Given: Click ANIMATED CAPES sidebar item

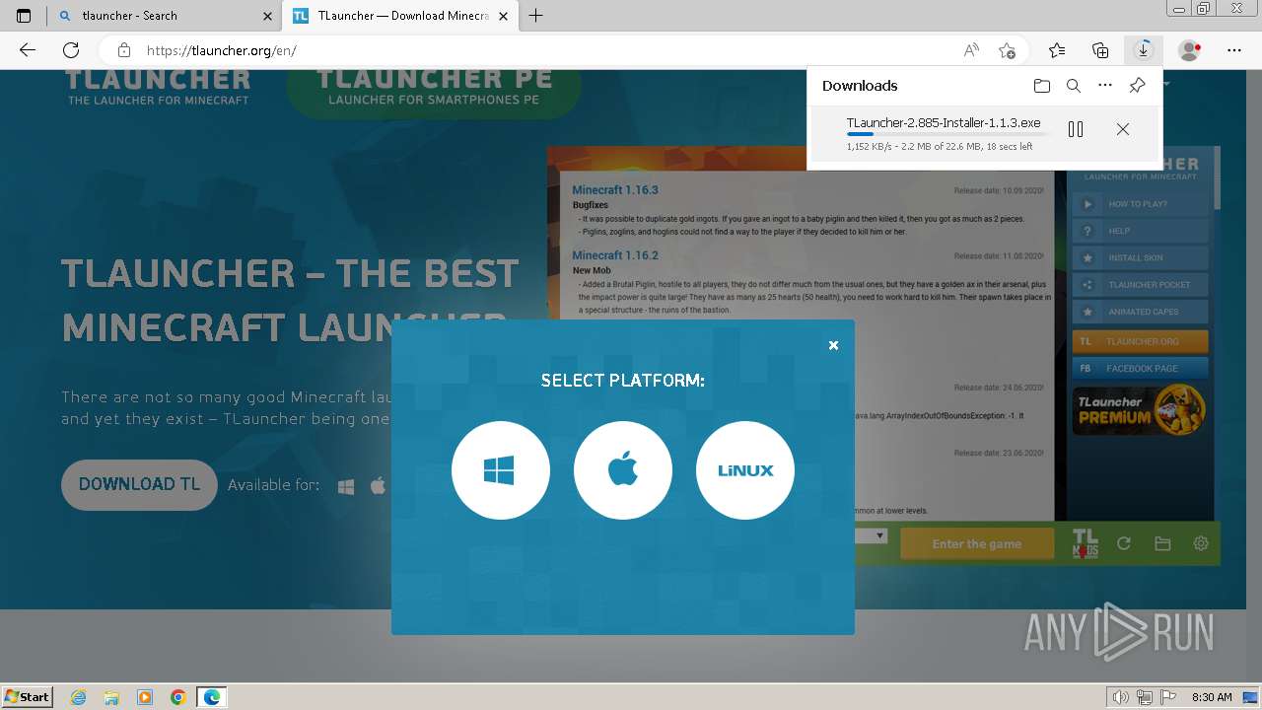Looking at the screenshot, I should (x=1140, y=312).
